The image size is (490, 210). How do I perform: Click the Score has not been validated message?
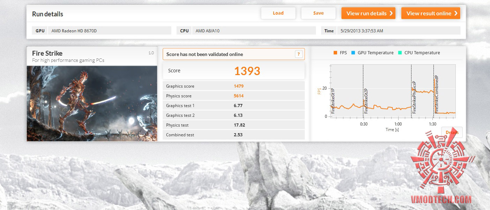205,54
